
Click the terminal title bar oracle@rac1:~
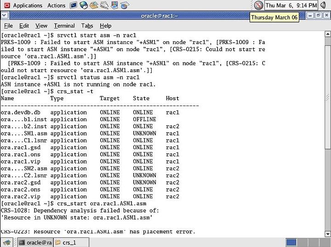tap(160, 16)
